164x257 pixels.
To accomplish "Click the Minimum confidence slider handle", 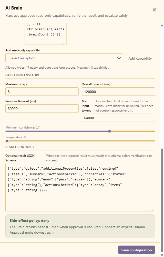I will (110, 131).
